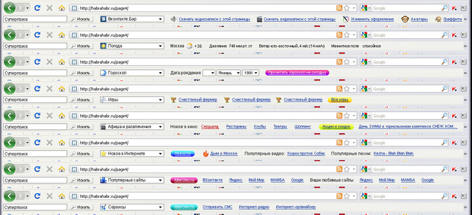
Task: Click Google engine icon above Вконтакте.Бар toolbar
Action: [x=364, y=8]
